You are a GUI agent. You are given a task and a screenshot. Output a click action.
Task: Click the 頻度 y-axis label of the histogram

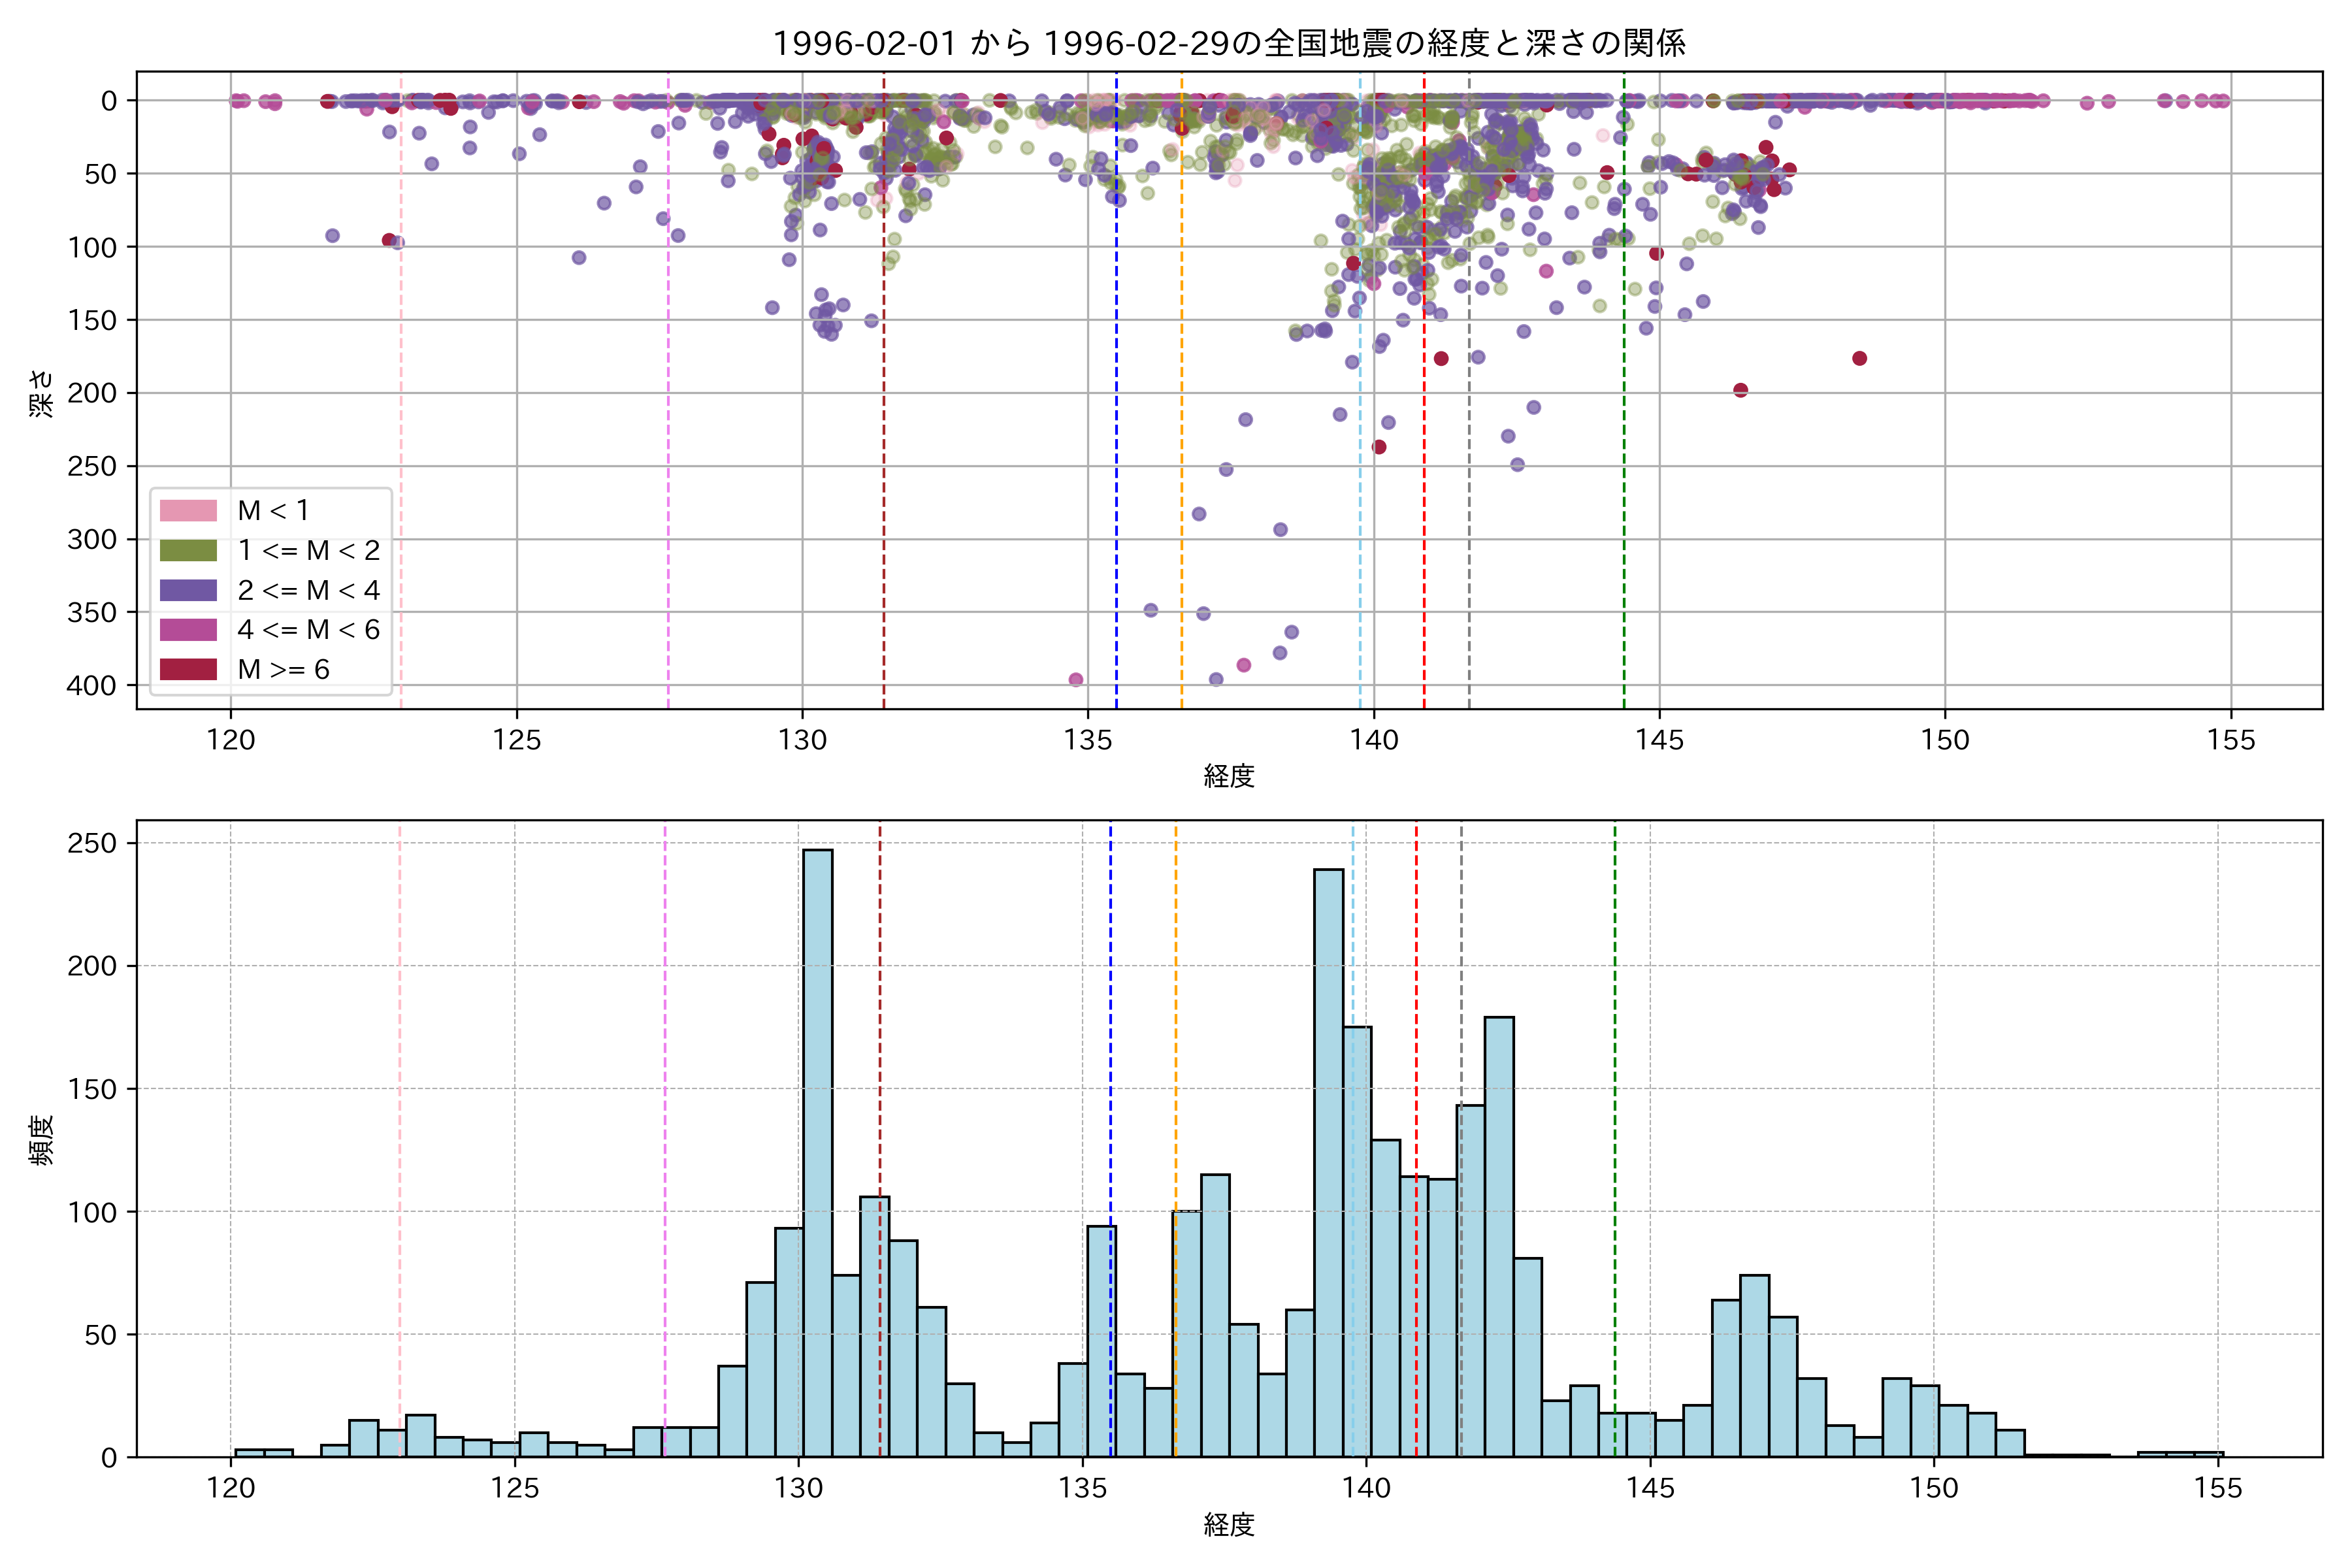tap(42, 1140)
